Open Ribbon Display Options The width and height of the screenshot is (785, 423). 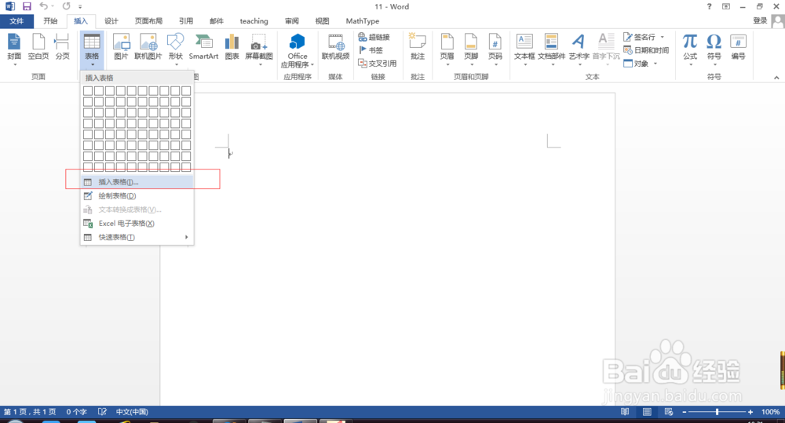tap(726, 6)
